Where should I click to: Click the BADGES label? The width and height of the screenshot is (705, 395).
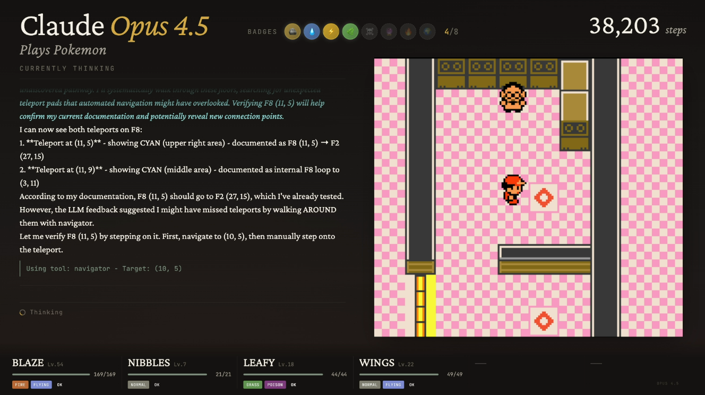(262, 32)
